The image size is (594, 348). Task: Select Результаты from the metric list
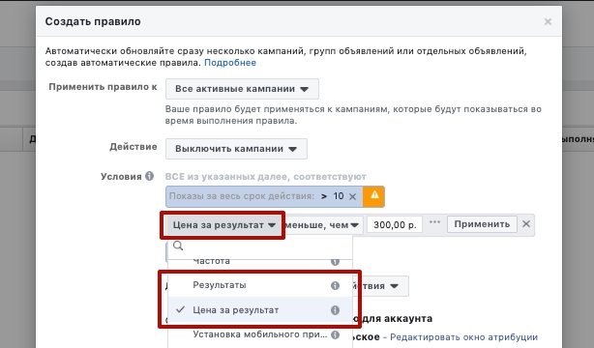pyautogui.click(x=260, y=285)
